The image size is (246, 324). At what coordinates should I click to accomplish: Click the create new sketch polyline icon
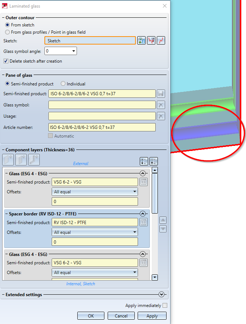click(161, 41)
